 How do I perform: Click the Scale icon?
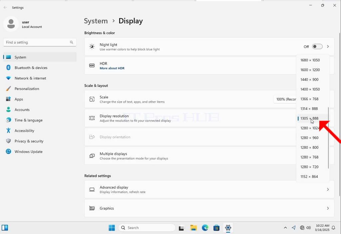tap(92, 99)
